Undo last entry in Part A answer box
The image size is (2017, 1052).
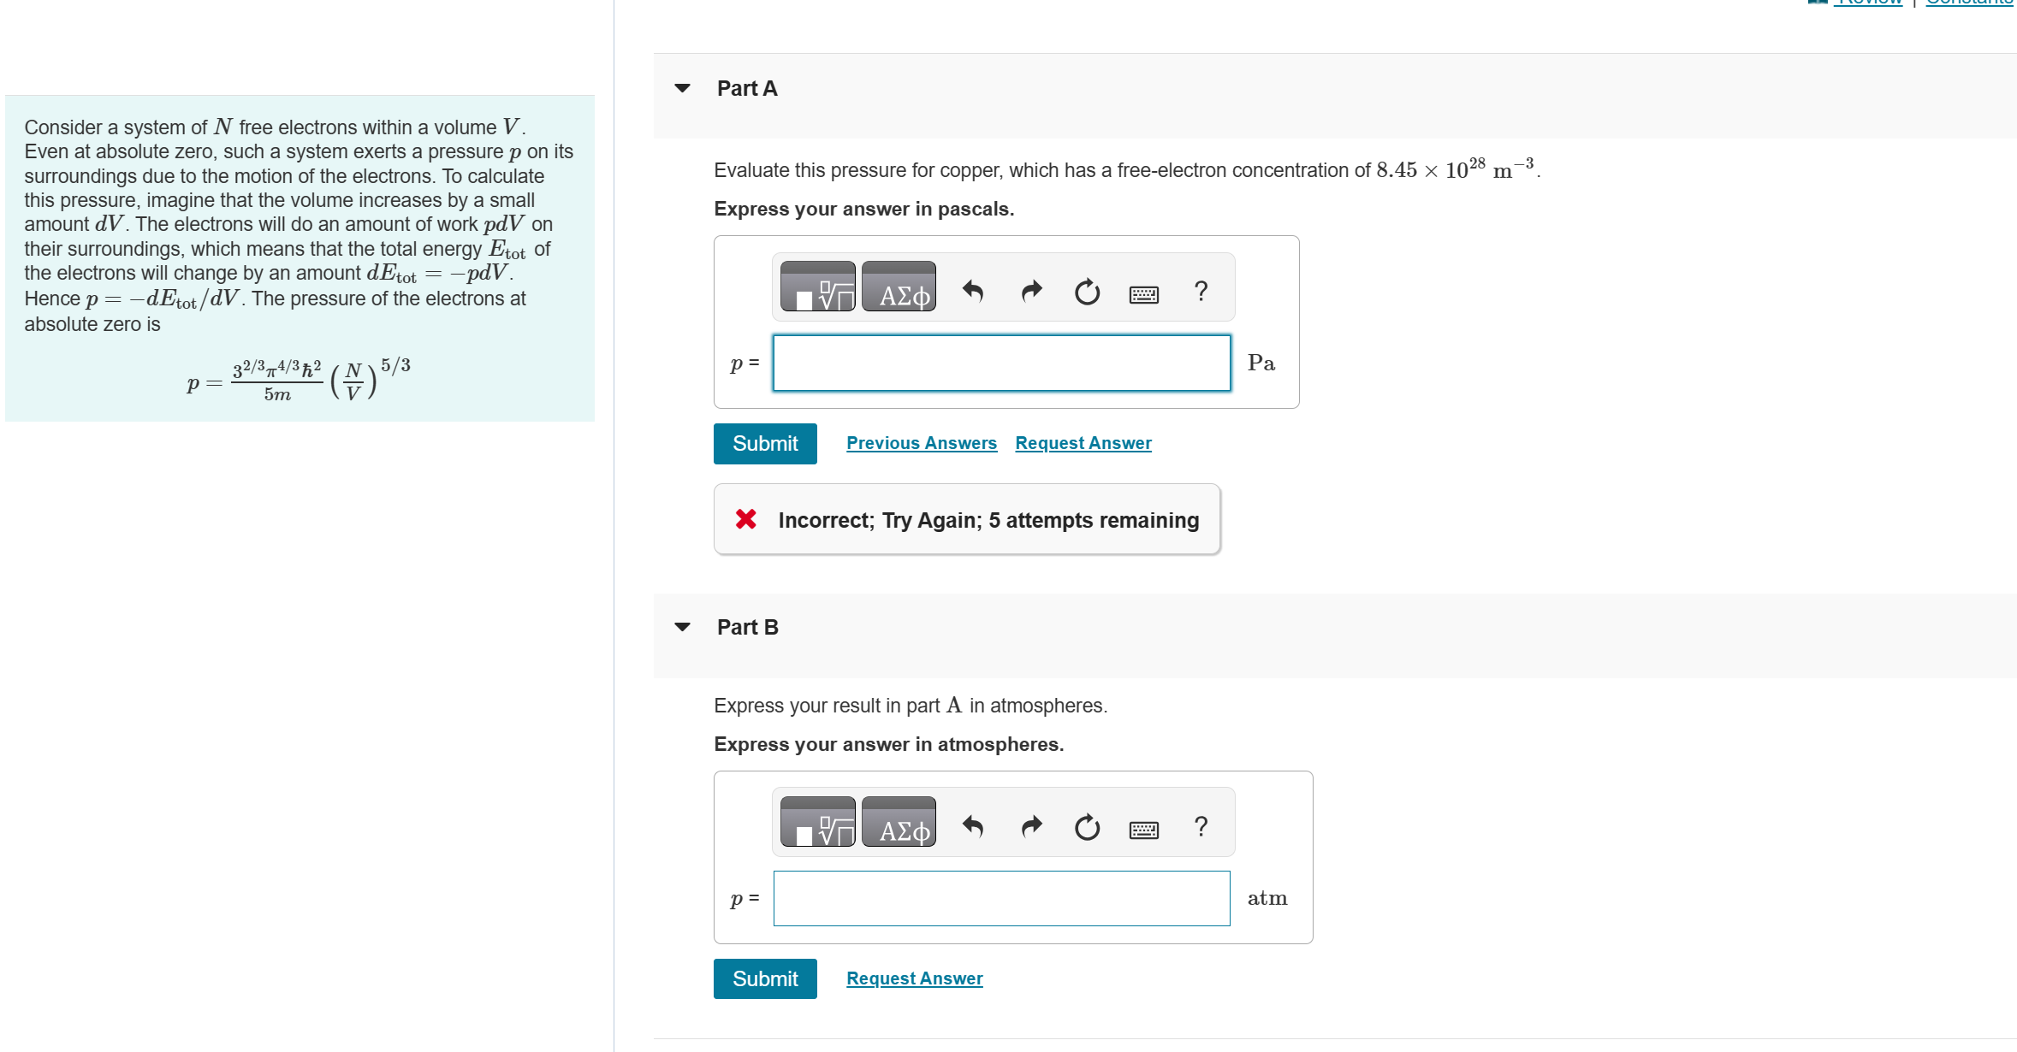click(973, 291)
